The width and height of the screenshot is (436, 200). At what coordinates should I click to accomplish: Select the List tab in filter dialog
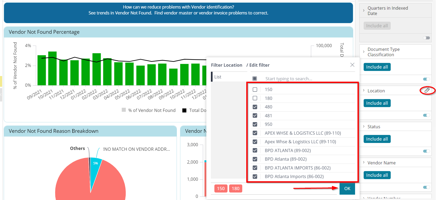[x=229, y=77]
